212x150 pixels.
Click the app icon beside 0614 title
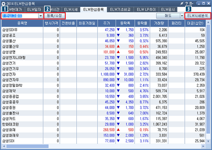4,3
